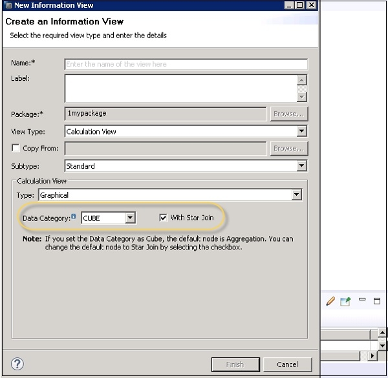Click the help question mark icon

tap(18, 364)
